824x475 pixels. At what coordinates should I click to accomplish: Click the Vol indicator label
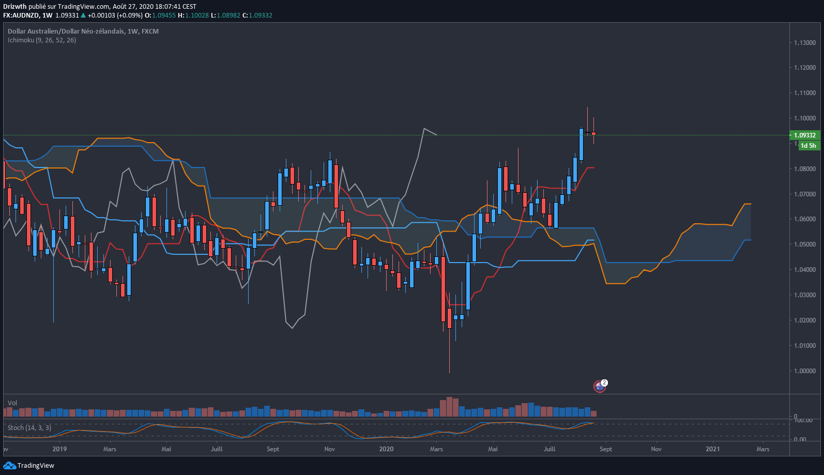[x=12, y=403]
